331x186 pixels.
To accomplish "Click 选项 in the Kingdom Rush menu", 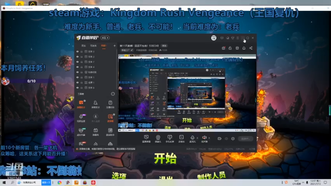I will [119, 176].
